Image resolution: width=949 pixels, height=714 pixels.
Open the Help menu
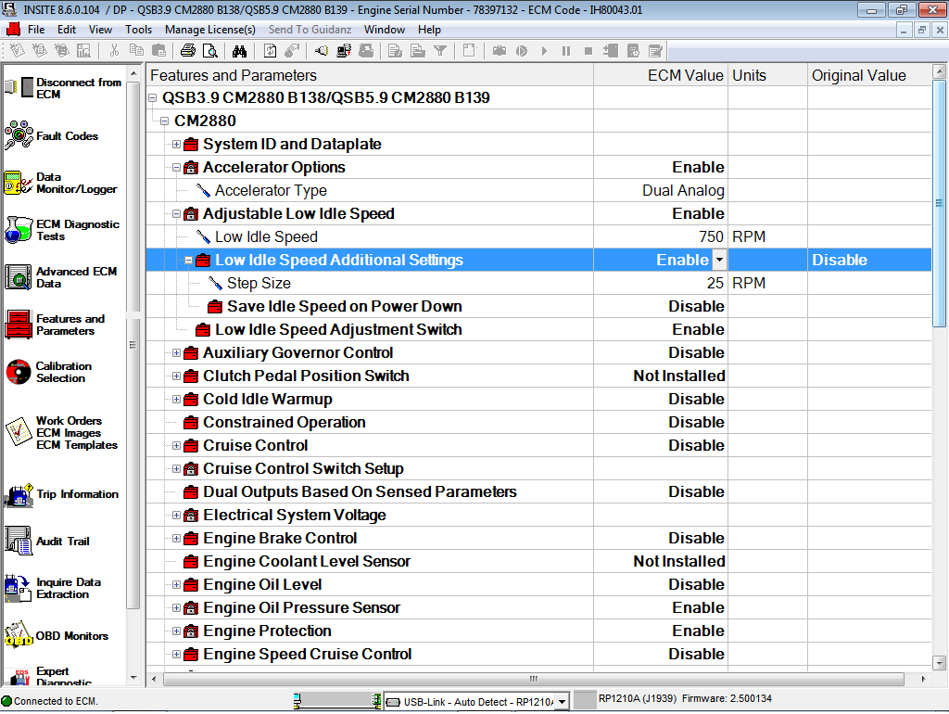point(429,30)
